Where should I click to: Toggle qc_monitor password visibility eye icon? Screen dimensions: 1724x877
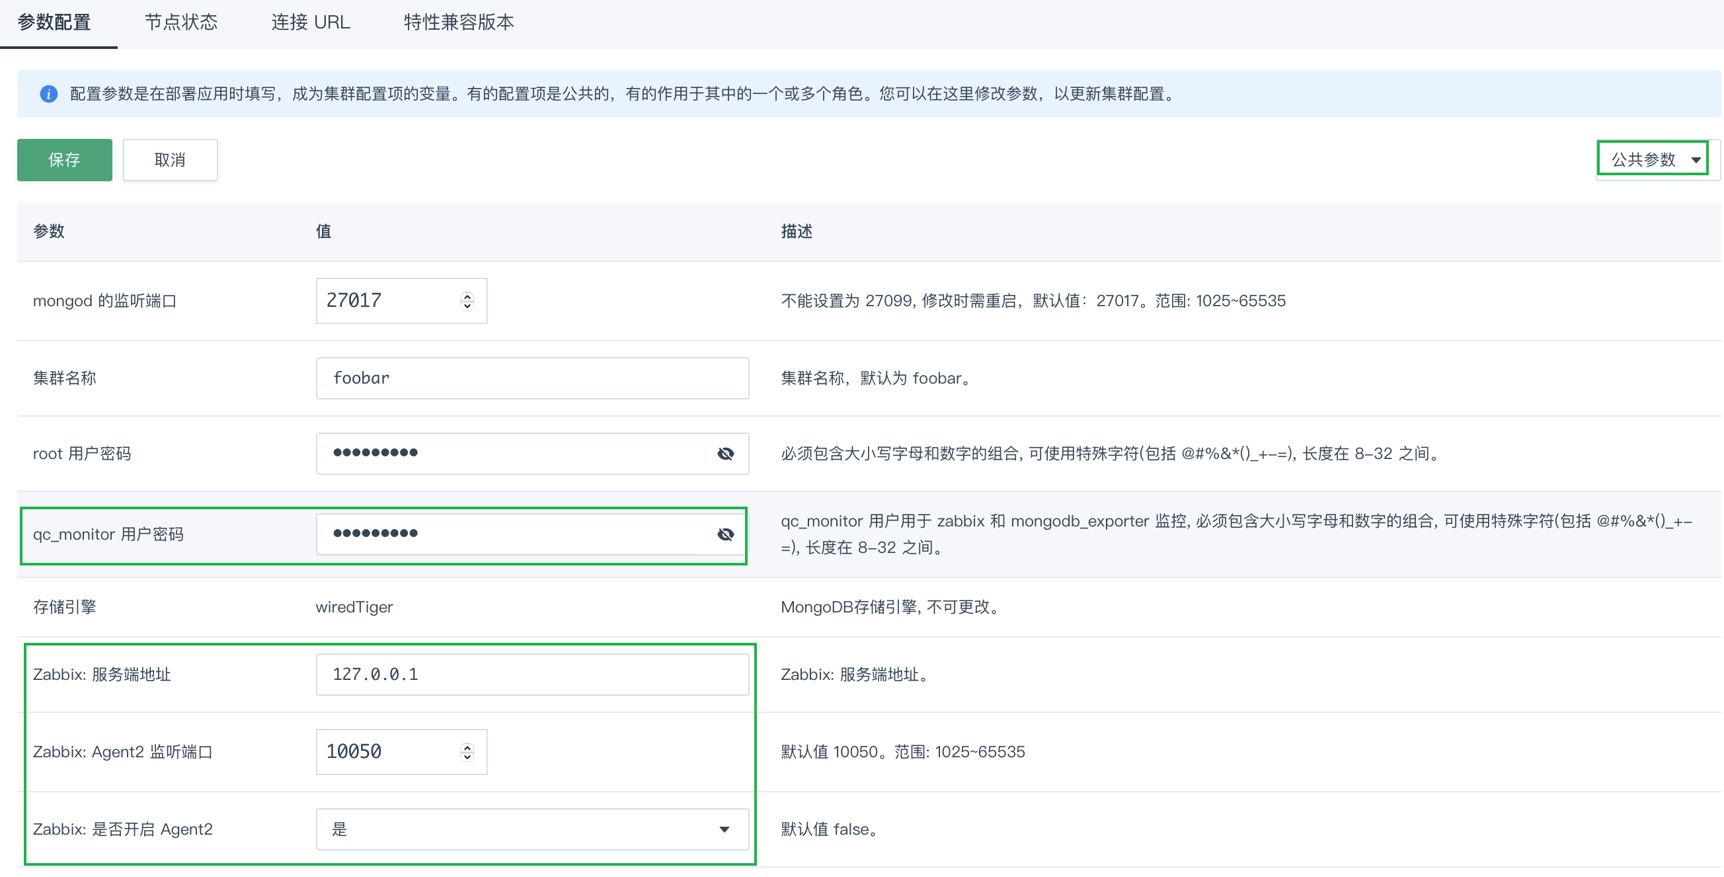coord(725,534)
